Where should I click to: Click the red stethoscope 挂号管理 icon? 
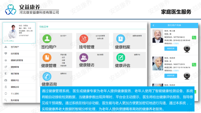point(84,39)
